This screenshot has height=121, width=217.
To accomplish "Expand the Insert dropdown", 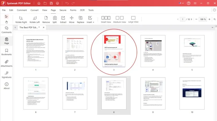I will pos(90,19).
